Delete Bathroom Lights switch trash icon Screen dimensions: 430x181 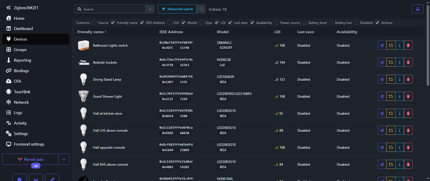408,45
